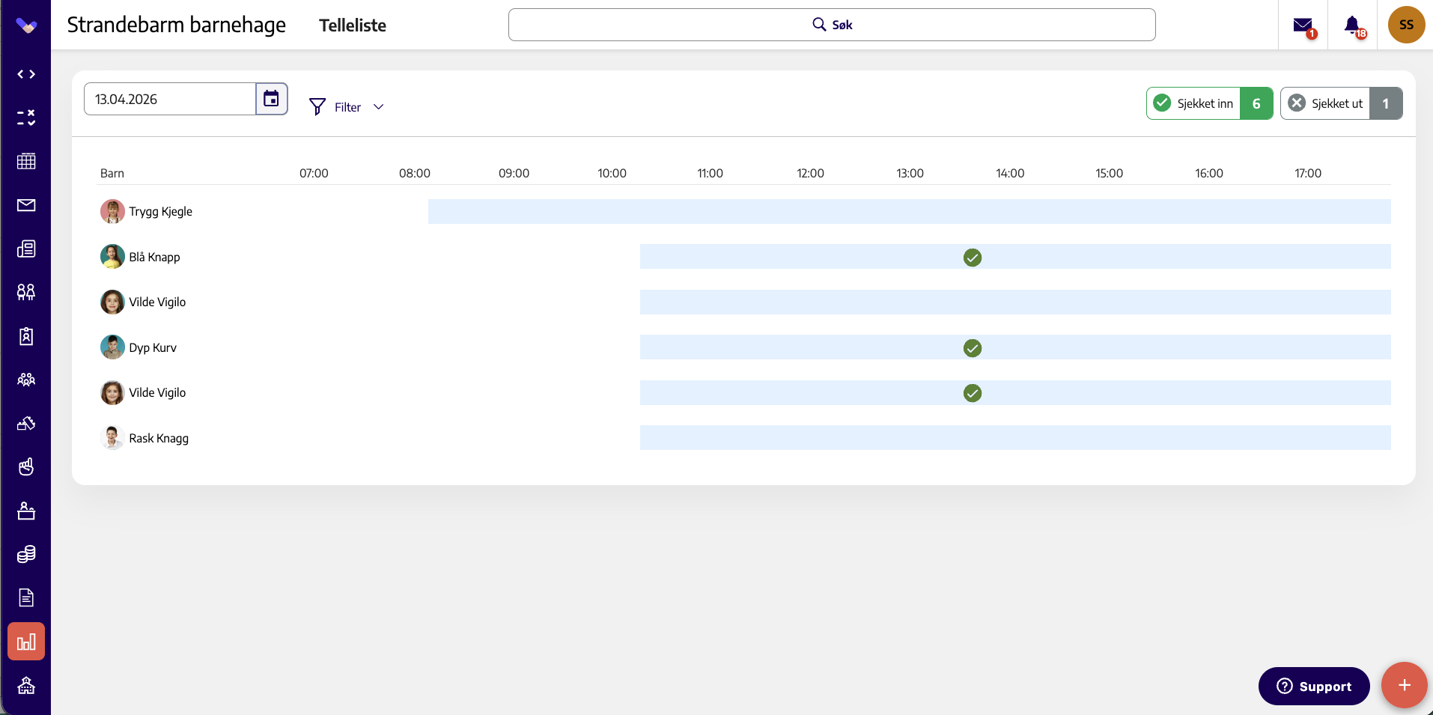Image resolution: width=1433 pixels, height=715 pixels.
Task: Click the date field showing 13.04.2026
Action: pyautogui.click(x=170, y=99)
